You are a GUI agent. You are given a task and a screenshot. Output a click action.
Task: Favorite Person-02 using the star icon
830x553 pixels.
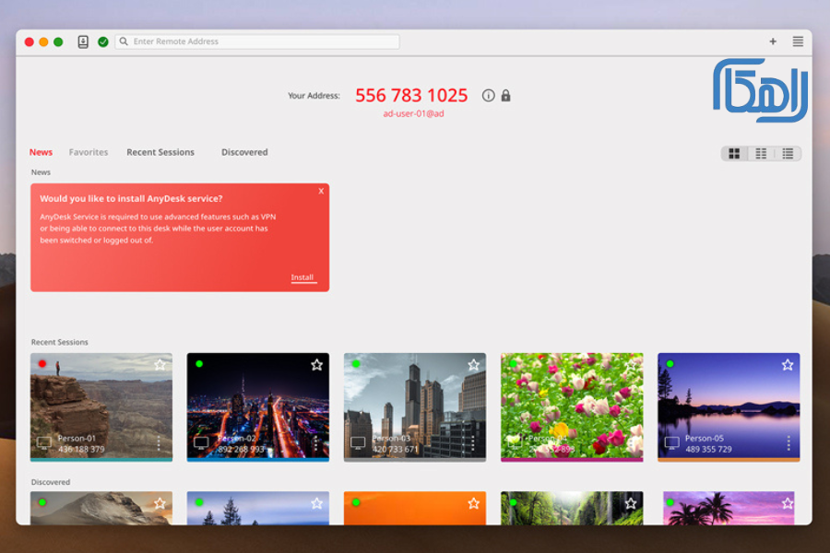coord(316,365)
